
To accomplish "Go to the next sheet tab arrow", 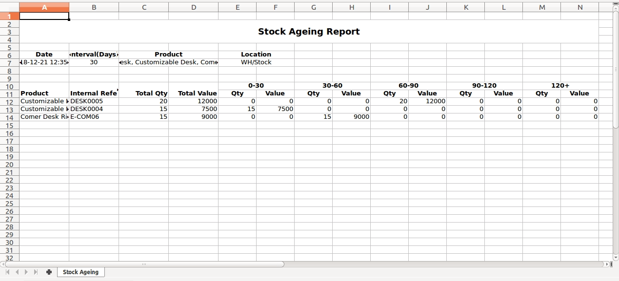I will tap(26, 272).
